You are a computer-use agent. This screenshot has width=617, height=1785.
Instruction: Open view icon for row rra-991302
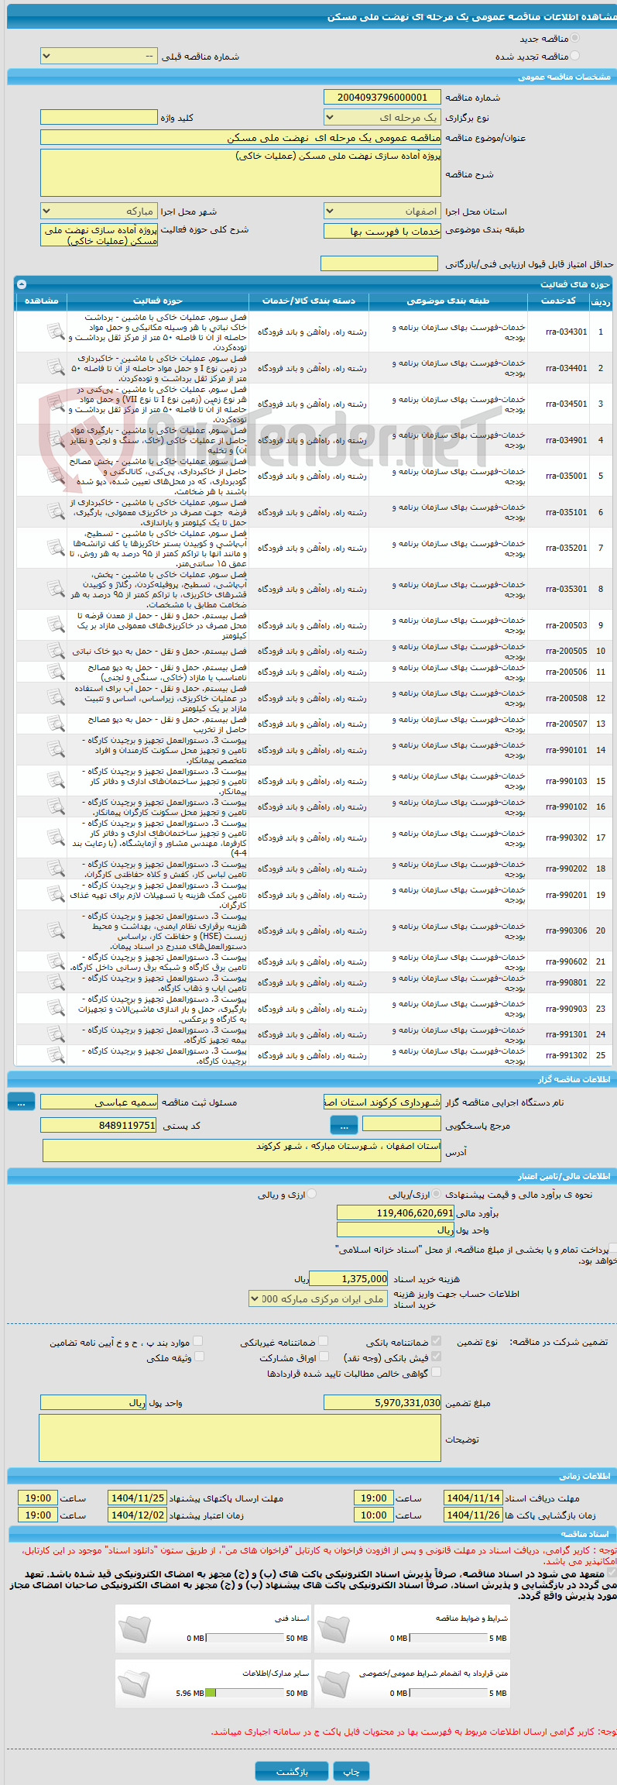pos(55,1055)
